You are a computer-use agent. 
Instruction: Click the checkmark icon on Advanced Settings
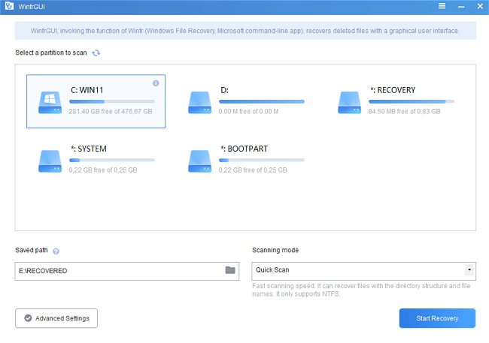click(x=28, y=318)
